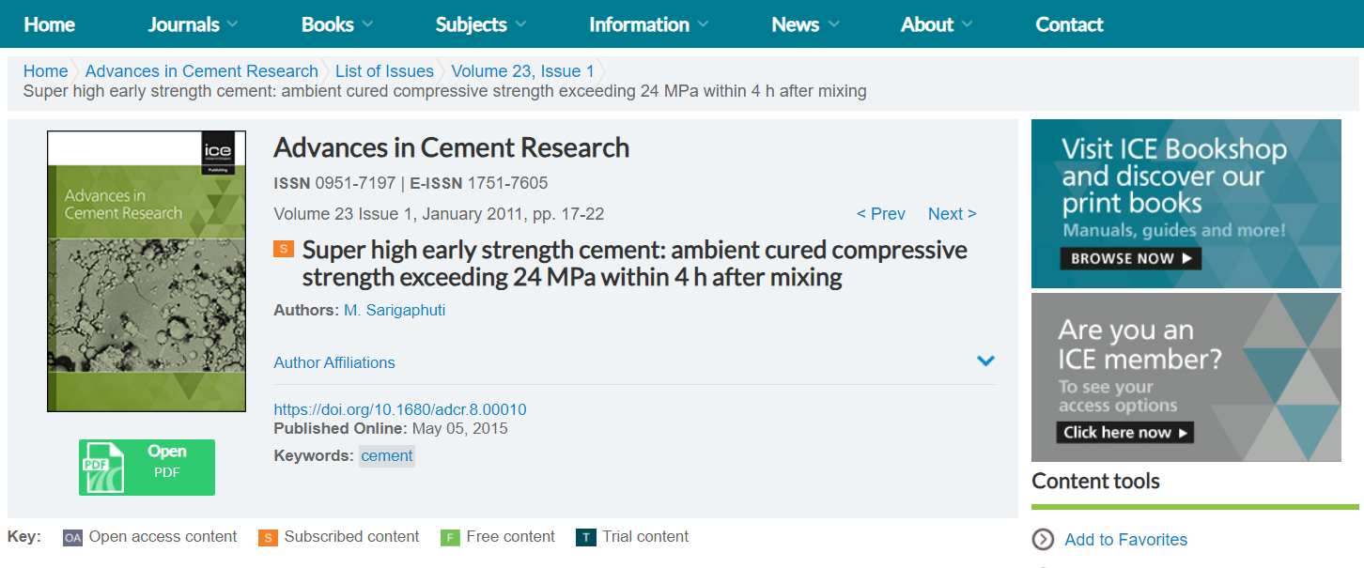Screen dimensions: 1364x568
Task: Open the Contact page
Action: [x=1069, y=24]
